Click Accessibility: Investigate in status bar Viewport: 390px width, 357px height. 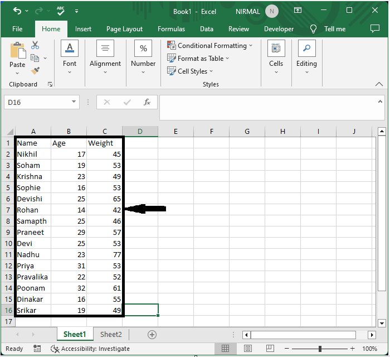click(x=90, y=349)
